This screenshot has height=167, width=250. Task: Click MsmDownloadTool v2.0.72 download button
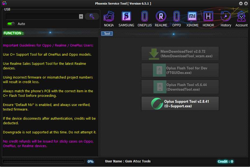[180, 54]
